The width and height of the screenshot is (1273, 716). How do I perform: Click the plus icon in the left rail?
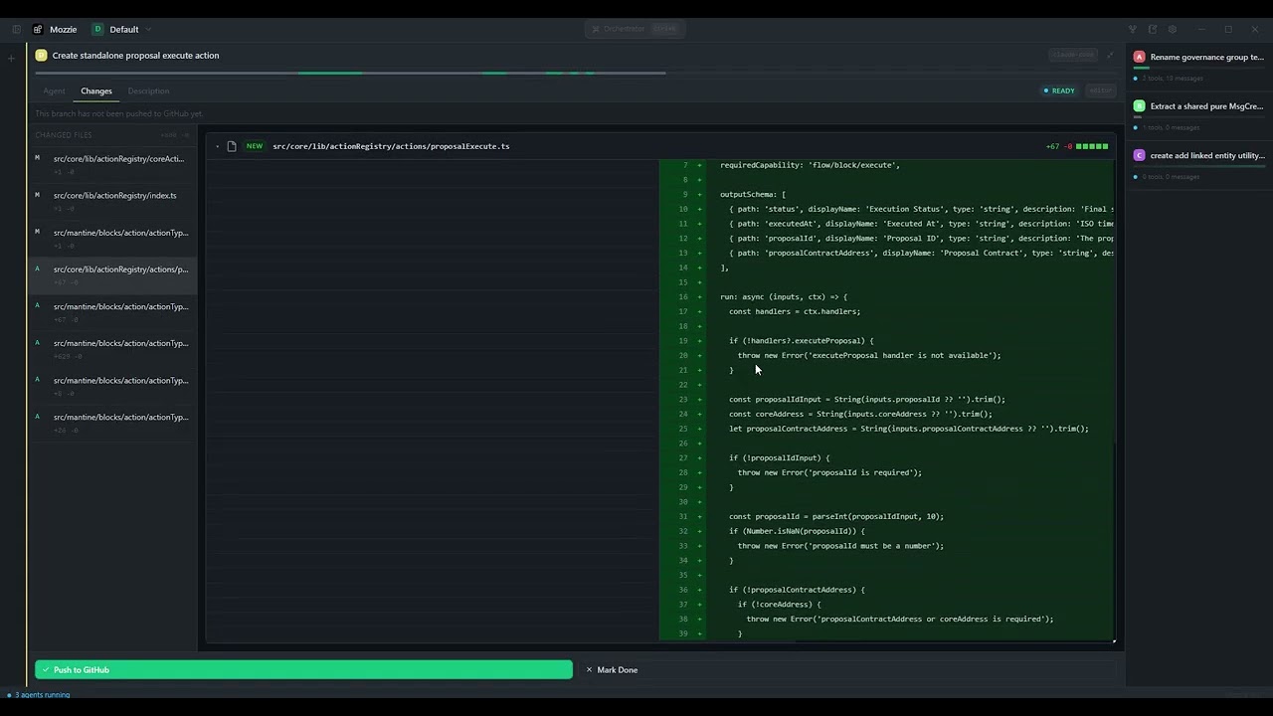click(x=12, y=58)
